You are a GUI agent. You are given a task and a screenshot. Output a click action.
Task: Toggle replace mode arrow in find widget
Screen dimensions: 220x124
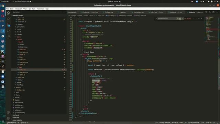pyautogui.click(x=156, y=19)
